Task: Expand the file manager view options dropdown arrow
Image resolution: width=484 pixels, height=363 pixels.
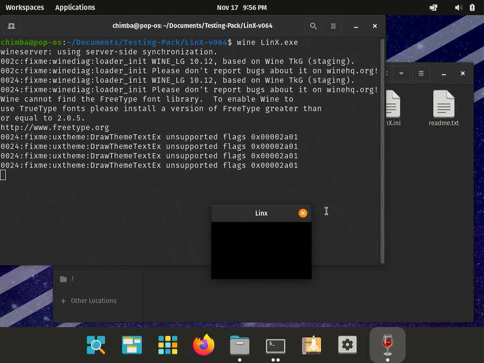Action: point(401,73)
